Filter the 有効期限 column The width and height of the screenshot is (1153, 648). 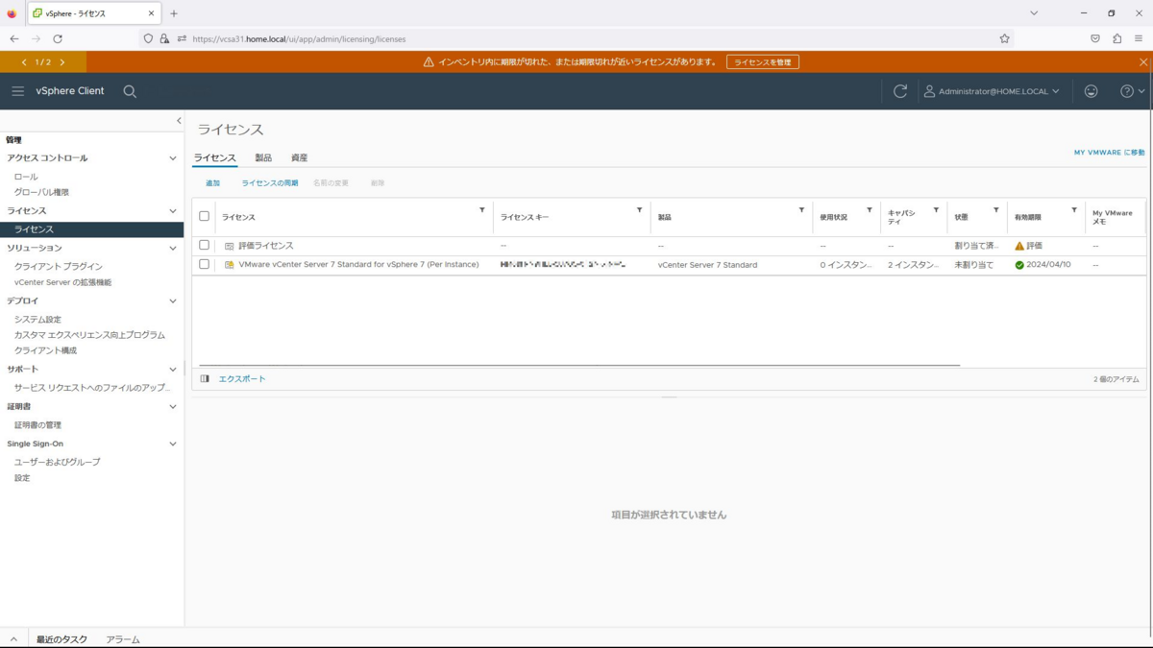(1074, 209)
